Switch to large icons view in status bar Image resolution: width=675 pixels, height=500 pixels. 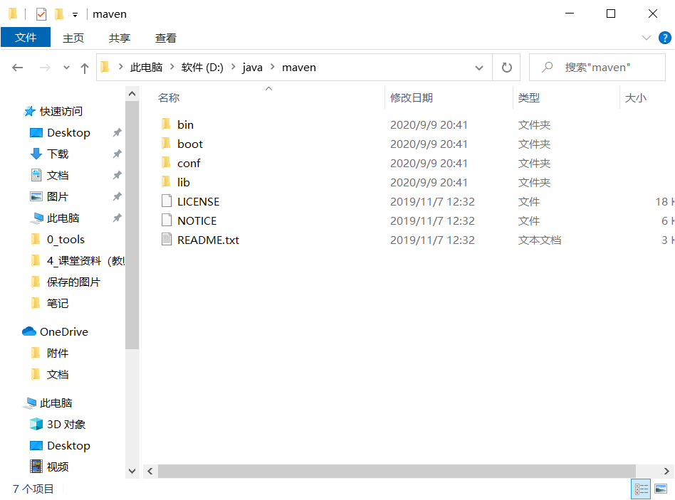[x=661, y=489]
